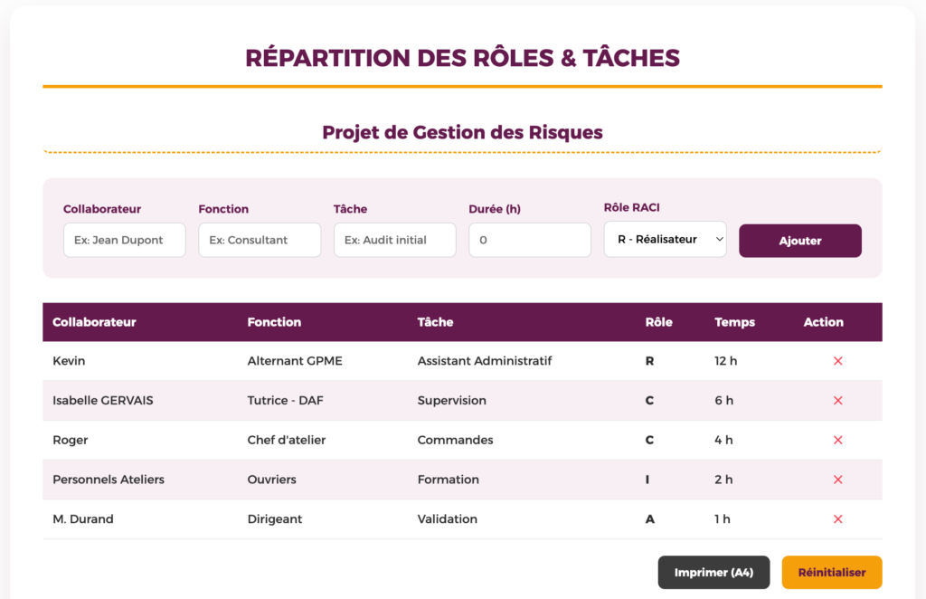Click the Ajouter button
Image resolution: width=926 pixels, height=599 pixels.
tap(799, 241)
